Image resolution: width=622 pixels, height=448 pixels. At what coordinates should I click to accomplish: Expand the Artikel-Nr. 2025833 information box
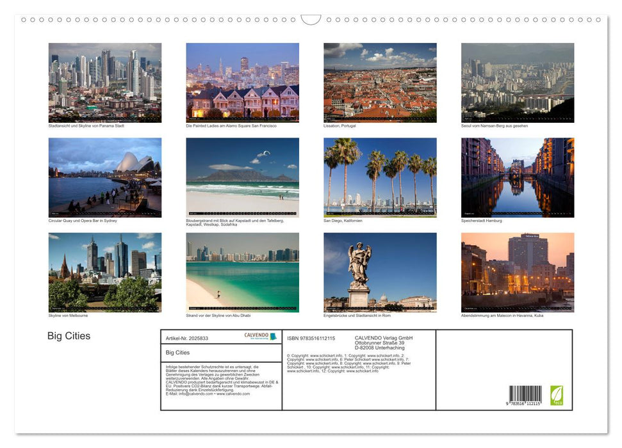[x=187, y=338]
